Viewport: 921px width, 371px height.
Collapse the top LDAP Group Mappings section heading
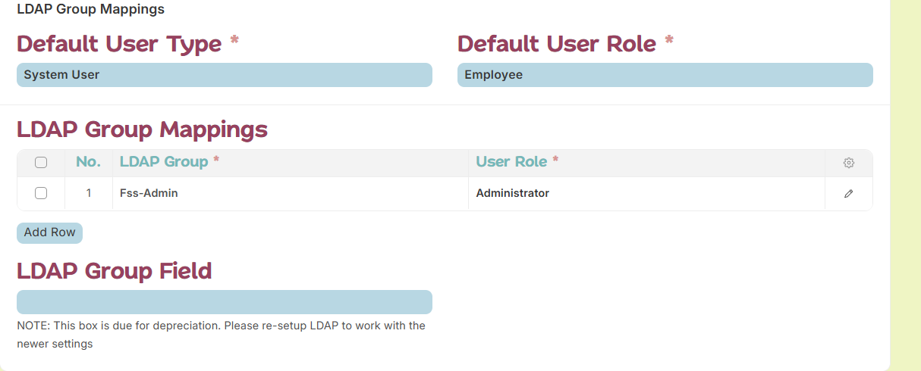[x=90, y=10]
